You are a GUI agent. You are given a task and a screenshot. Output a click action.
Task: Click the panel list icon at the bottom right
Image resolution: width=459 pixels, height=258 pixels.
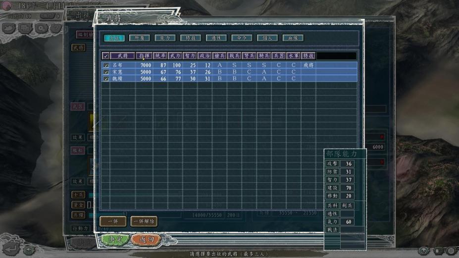[438, 251]
